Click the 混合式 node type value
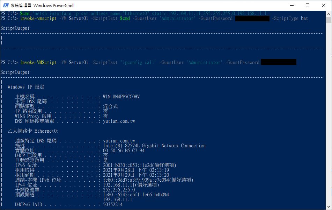This screenshot has width=332, height=210. click(110, 106)
